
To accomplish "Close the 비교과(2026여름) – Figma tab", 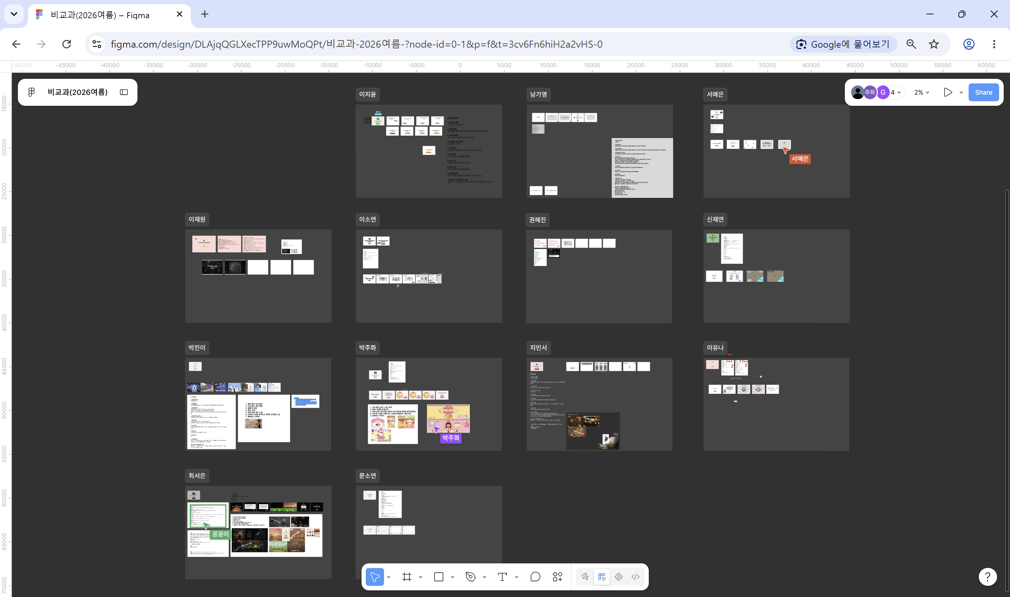I will pos(180,14).
